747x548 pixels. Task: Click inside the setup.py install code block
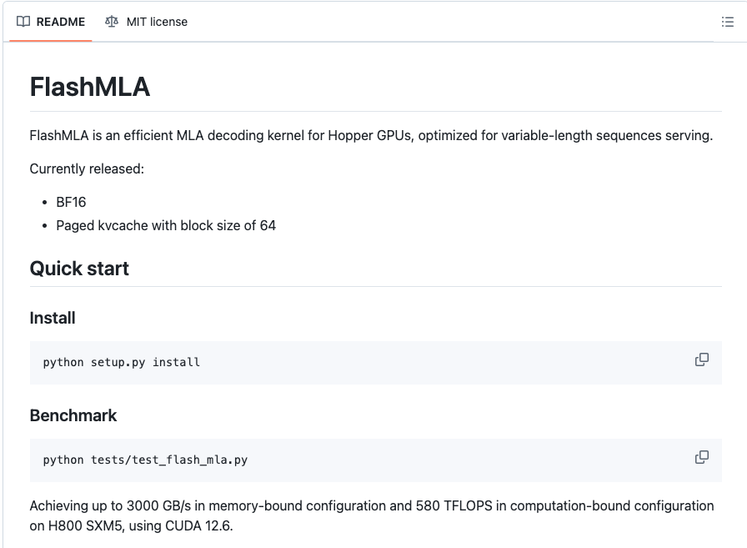[x=375, y=363]
